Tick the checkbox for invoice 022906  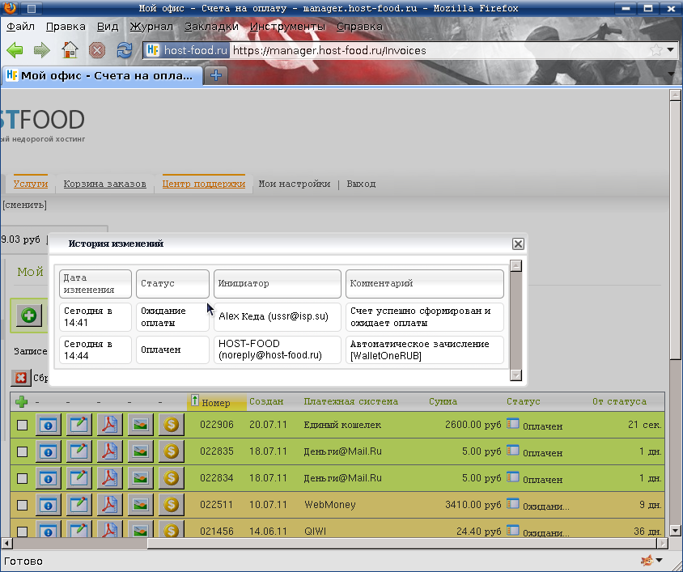(x=22, y=426)
